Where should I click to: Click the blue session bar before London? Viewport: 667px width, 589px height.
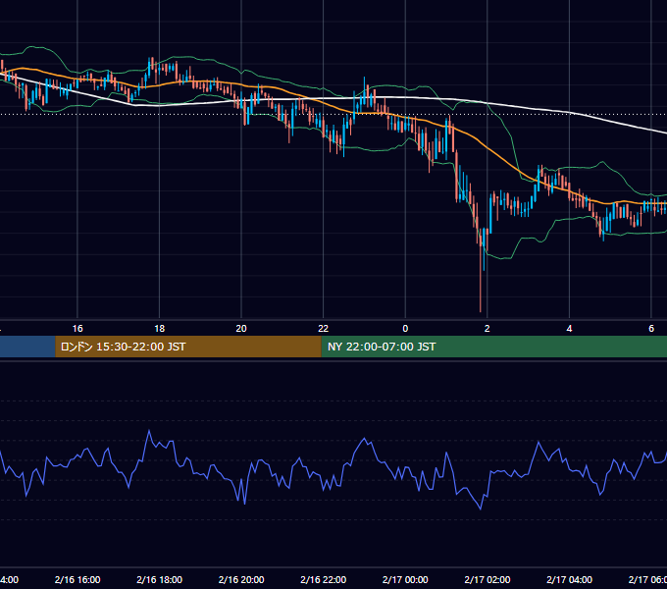coord(27,347)
